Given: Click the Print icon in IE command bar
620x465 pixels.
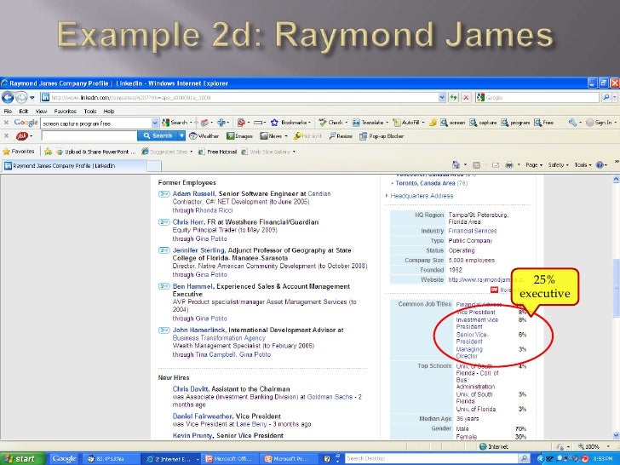Looking at the screenshot, I should pyautogui.click(x=509, y=165).
